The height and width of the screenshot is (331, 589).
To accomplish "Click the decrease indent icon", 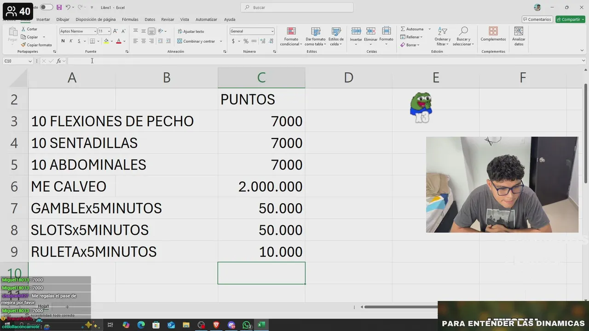I will click(x=160, y=41).
